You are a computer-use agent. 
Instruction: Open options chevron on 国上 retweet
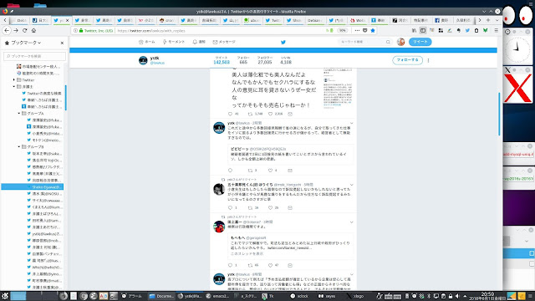click(x=351, y=222)
